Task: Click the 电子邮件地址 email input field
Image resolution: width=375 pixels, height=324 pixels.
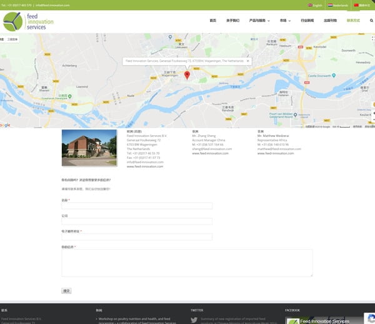Action: [137, 237]
